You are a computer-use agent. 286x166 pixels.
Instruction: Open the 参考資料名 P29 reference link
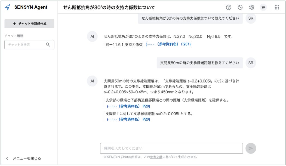click(128, 119)
